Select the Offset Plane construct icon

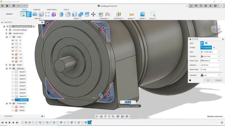pyautogui.click(x=118, y=14)
